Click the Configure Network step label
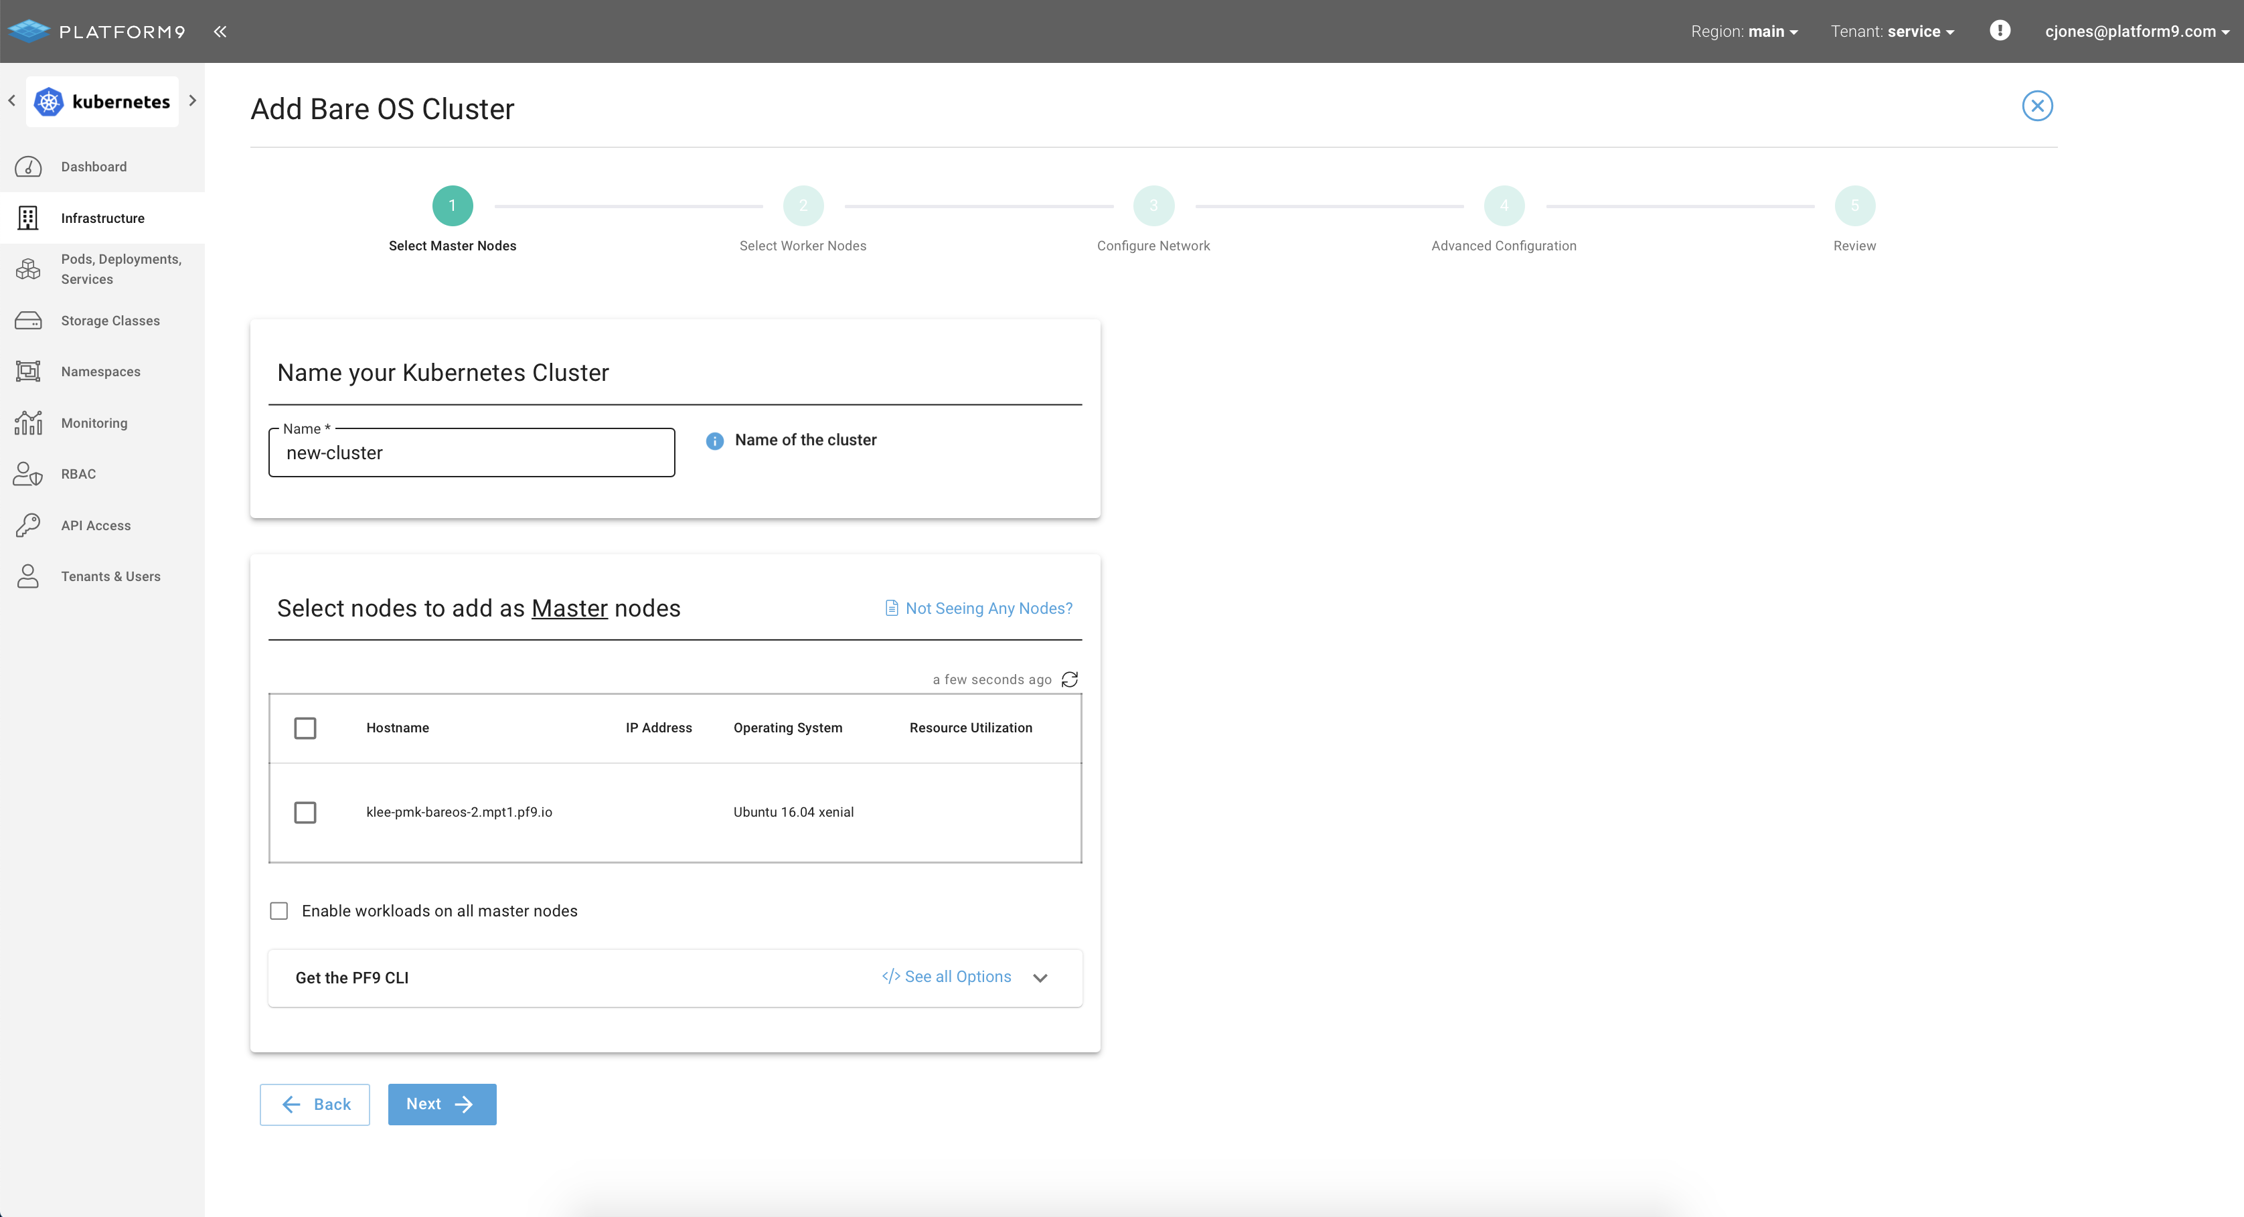2244x1217 pixels. coord(1153,246)
